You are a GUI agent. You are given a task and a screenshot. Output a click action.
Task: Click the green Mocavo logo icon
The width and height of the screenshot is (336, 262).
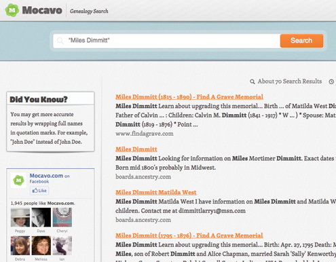coord(12,10)
